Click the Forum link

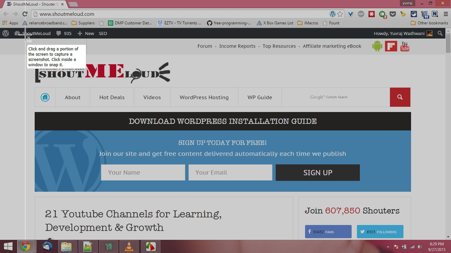pos(205,46)
